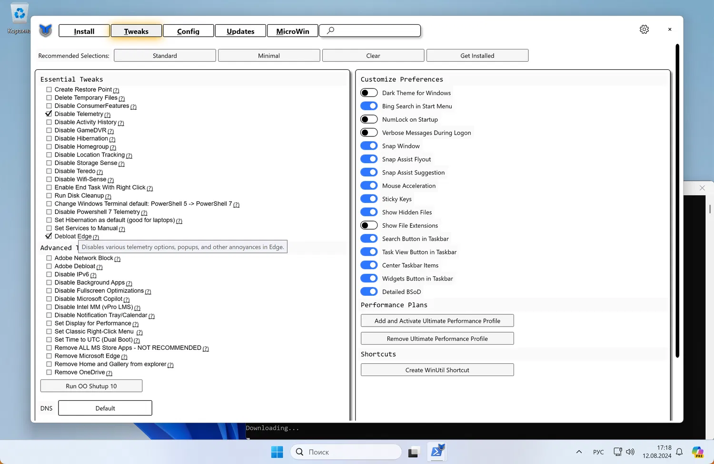714x464 pixels.
Task: Open the Windows Start menu
Action: [x=277, y=452]
